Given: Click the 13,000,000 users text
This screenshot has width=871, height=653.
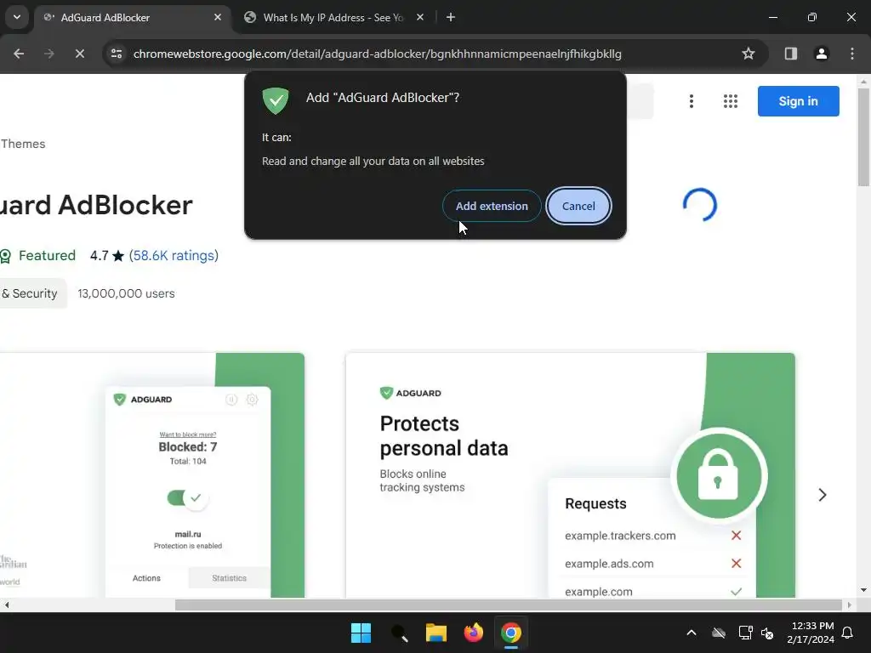Looking at the screenshot, I should pos(126,293).
